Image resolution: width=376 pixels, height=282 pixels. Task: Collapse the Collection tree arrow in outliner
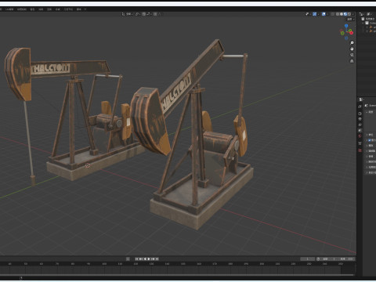(x=363, y=23)
